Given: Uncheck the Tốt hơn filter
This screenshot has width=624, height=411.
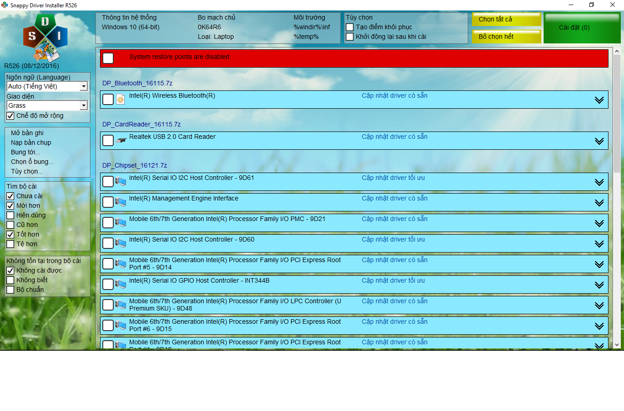Looking at the screenshot, I should pos(11,235).
